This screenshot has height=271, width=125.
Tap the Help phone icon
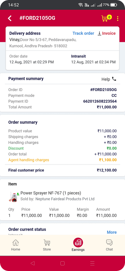coord(114,79)
